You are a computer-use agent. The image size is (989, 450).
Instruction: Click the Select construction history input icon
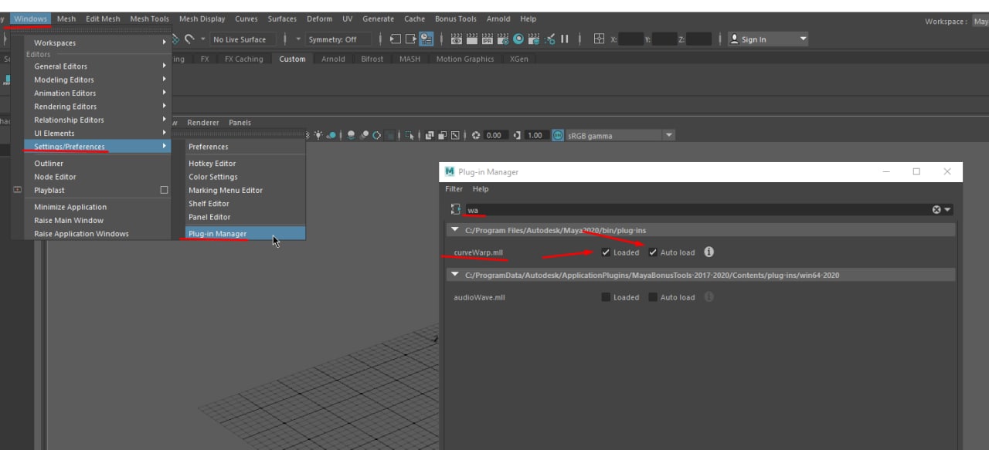tap(396, 39)
